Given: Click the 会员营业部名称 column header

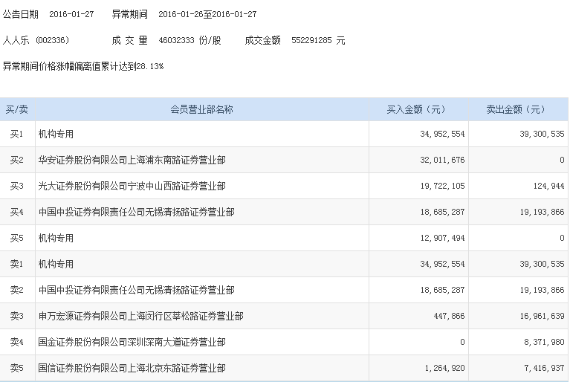Looking at the screenshot, I should tap(201, 109).
